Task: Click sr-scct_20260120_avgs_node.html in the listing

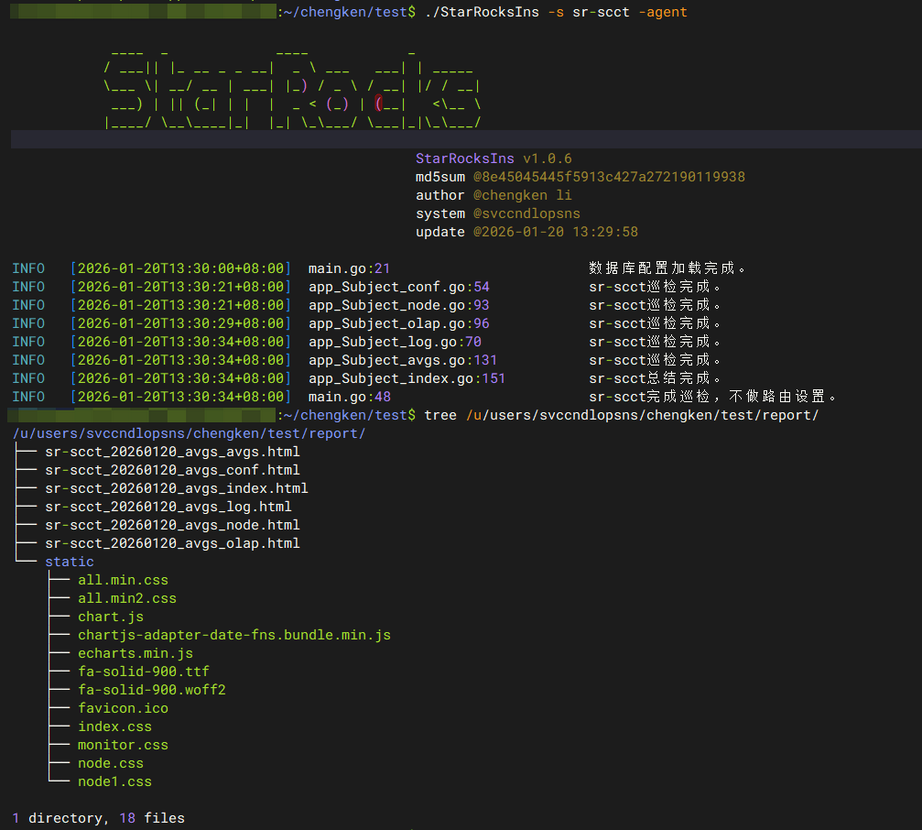Action: [x=172, y=525]
